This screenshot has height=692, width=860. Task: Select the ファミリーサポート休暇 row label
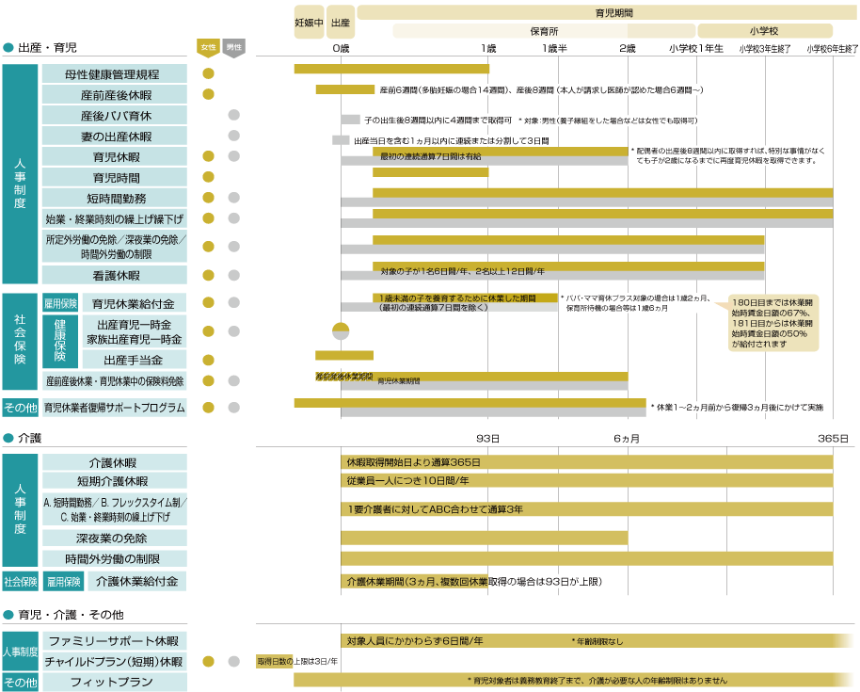tap(115, 640)
